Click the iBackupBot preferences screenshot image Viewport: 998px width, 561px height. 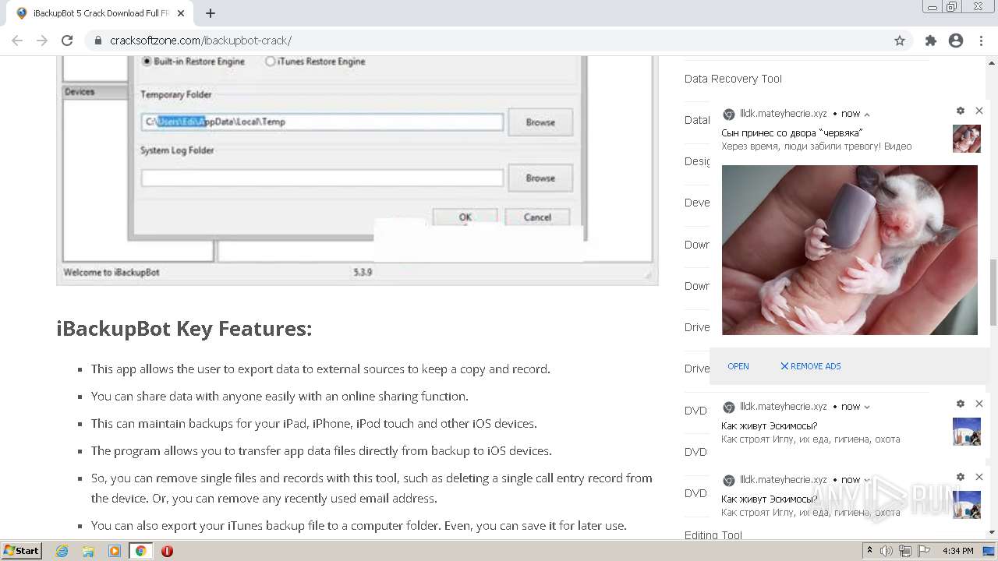point(357,170)
